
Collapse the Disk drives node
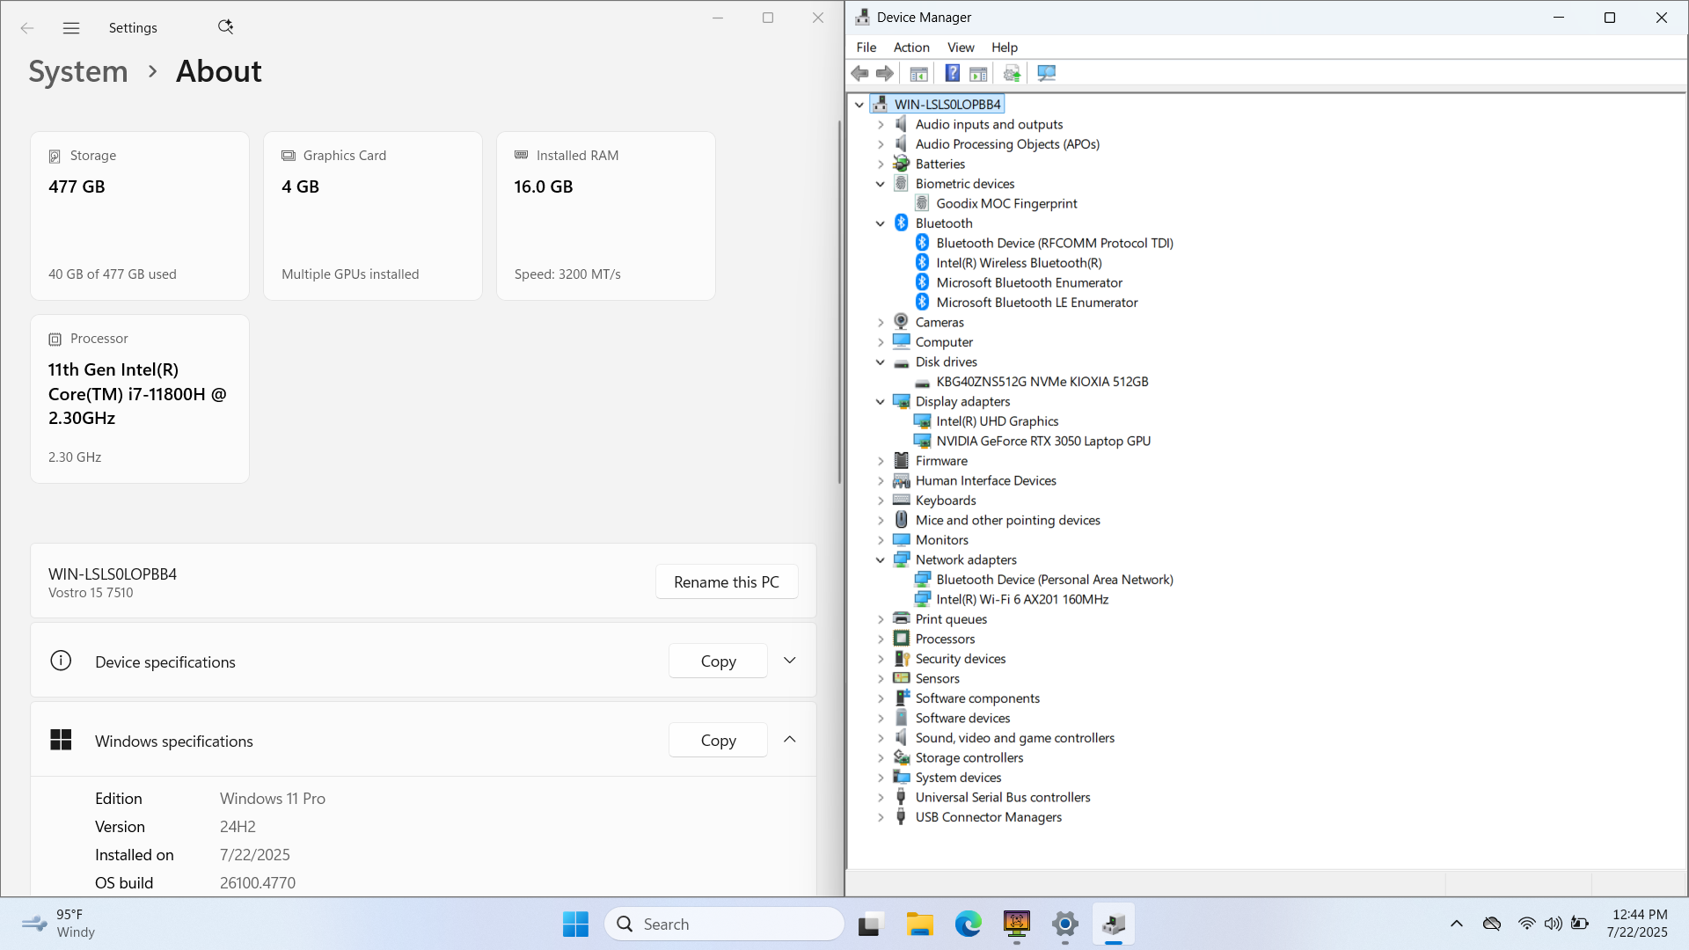[x=881, y=362]
